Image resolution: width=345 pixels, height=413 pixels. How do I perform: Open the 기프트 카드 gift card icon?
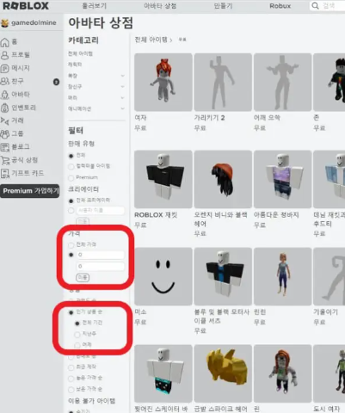5,173
